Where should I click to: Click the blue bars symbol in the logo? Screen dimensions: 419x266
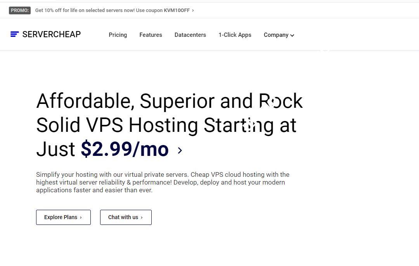[15, 34]
